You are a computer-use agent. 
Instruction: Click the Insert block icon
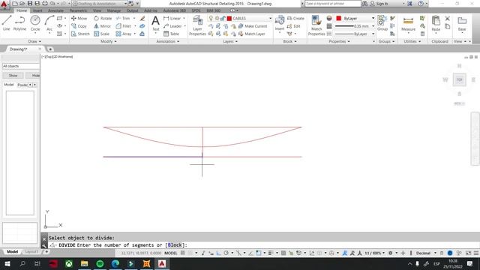pos(280,23)
